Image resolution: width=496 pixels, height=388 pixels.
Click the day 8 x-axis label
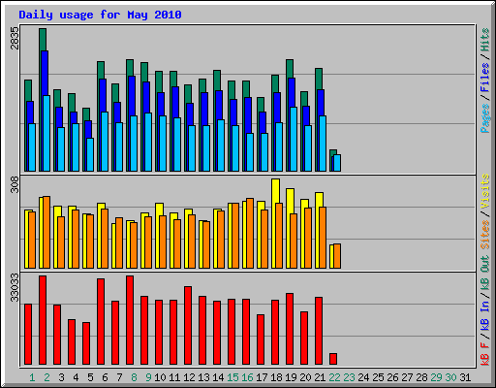pos(134,377)
